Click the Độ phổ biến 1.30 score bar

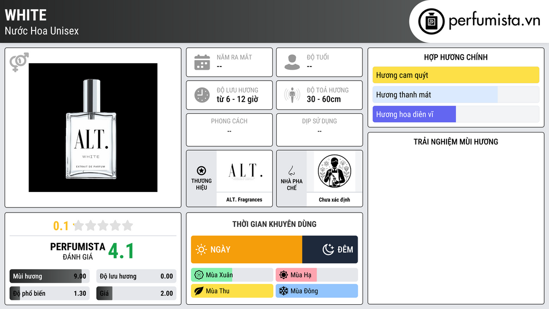click(x=49, y=293)
